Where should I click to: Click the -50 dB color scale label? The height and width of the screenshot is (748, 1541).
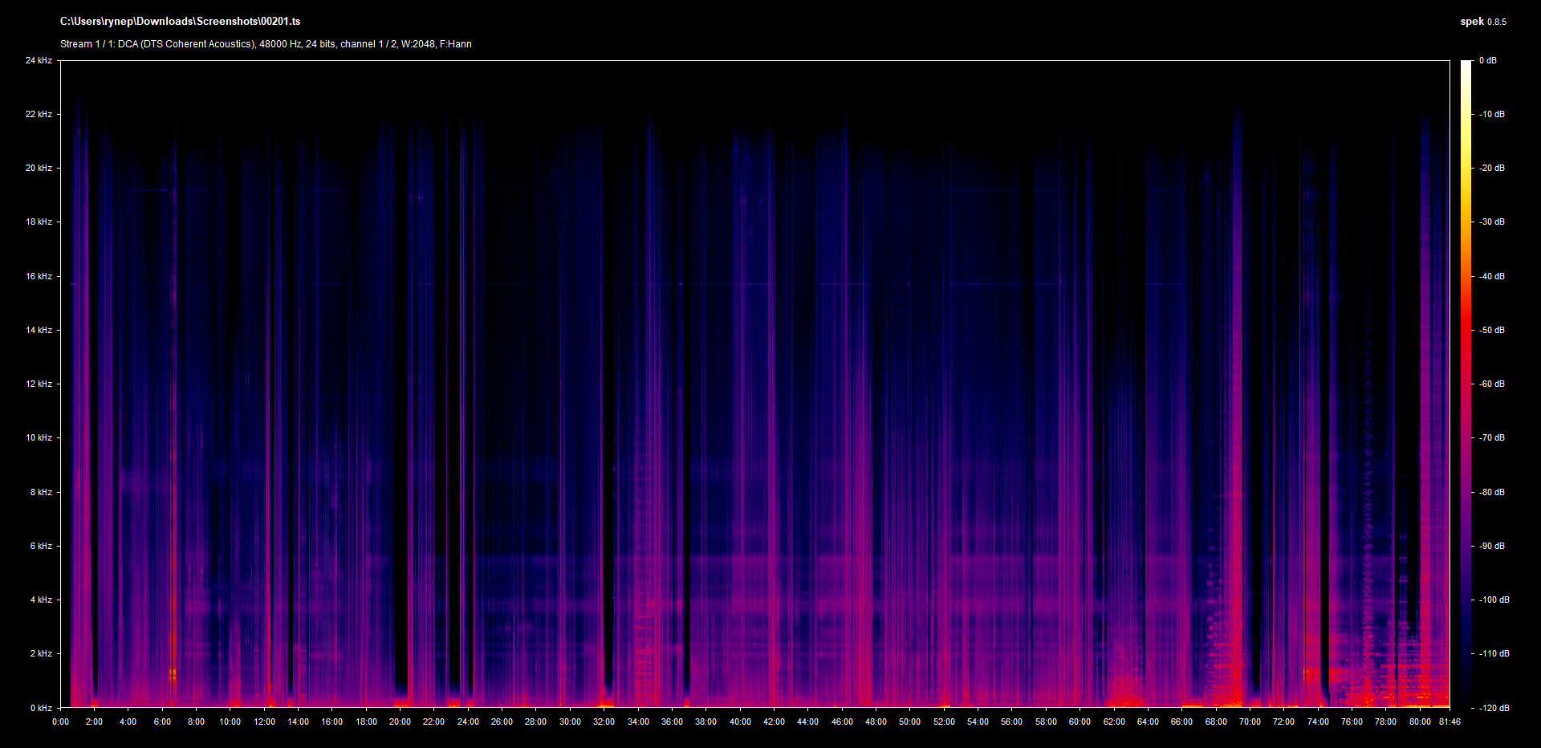point(1492,330)
